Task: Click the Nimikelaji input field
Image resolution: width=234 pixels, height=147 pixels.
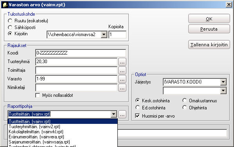Action: coord(76,88)
